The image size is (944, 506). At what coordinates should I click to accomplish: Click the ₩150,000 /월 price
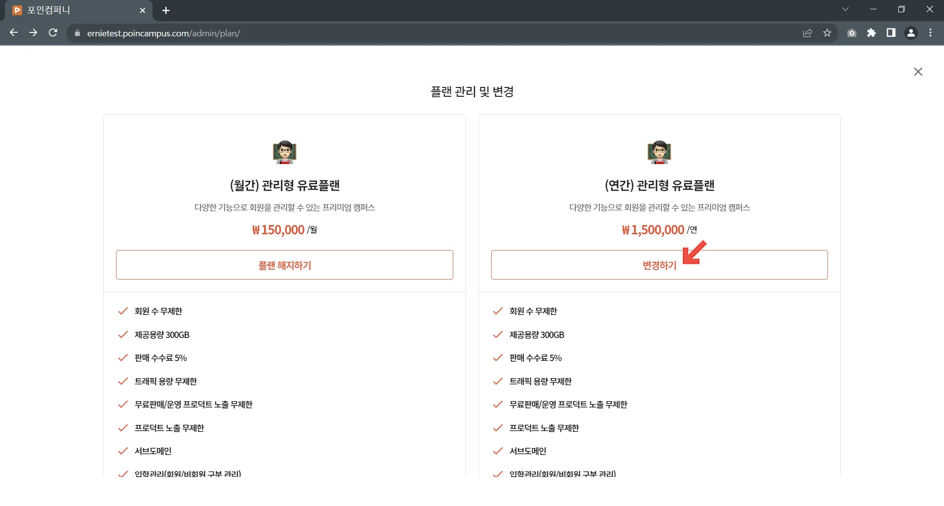[x=285, y=230]
